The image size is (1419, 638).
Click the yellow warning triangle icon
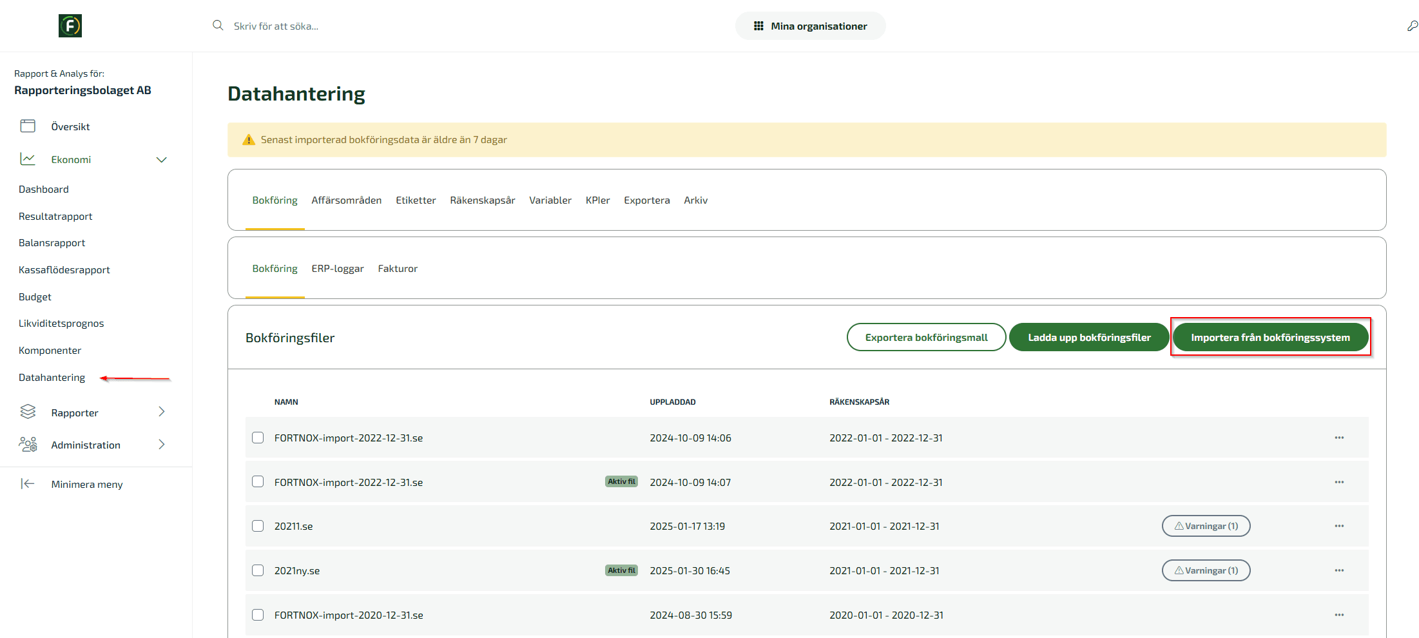point(248,140)
